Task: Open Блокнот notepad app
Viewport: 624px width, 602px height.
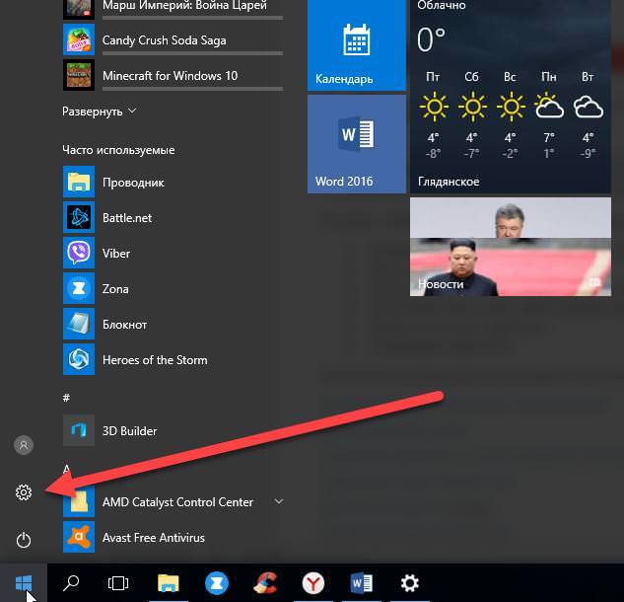Action: (x=173, y=324)
